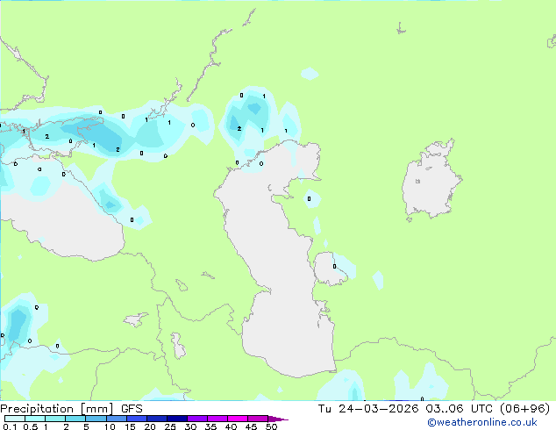The image size is (556, 430).
Task: Click the '50' legend scale label
Action: 271,426
